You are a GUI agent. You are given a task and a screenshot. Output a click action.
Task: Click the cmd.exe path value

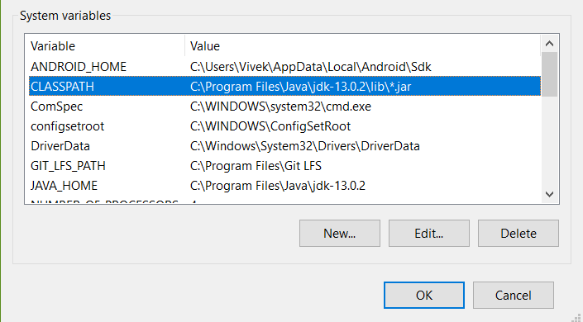[280, 107]
